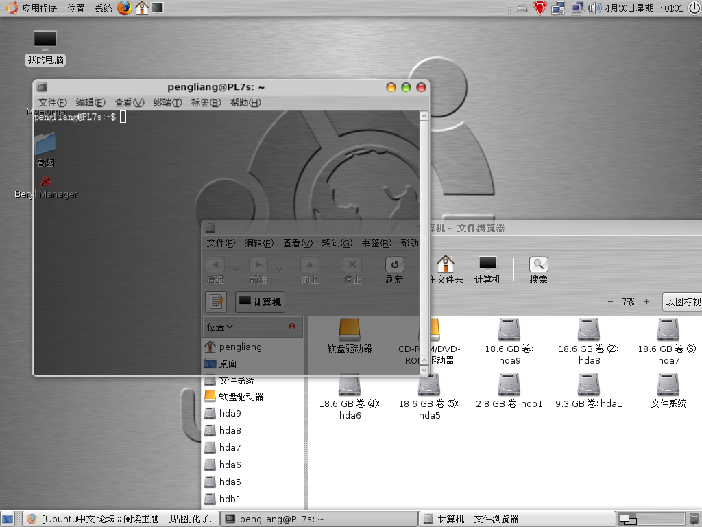Go to 主文件夹 home in file browser

click(446, 270)
